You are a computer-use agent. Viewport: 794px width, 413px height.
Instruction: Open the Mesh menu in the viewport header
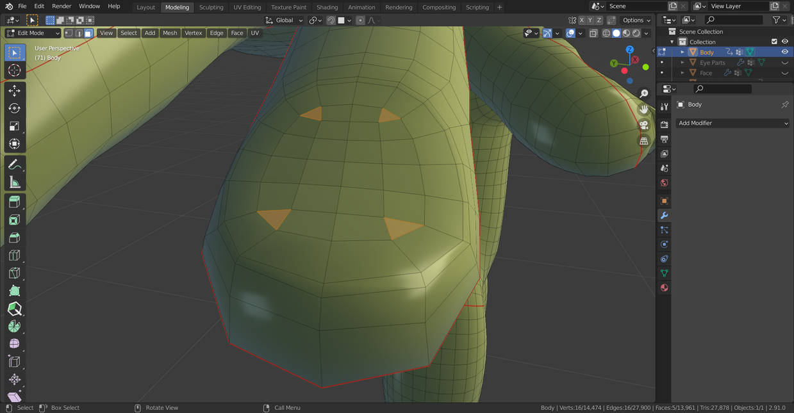click(170, 33)
